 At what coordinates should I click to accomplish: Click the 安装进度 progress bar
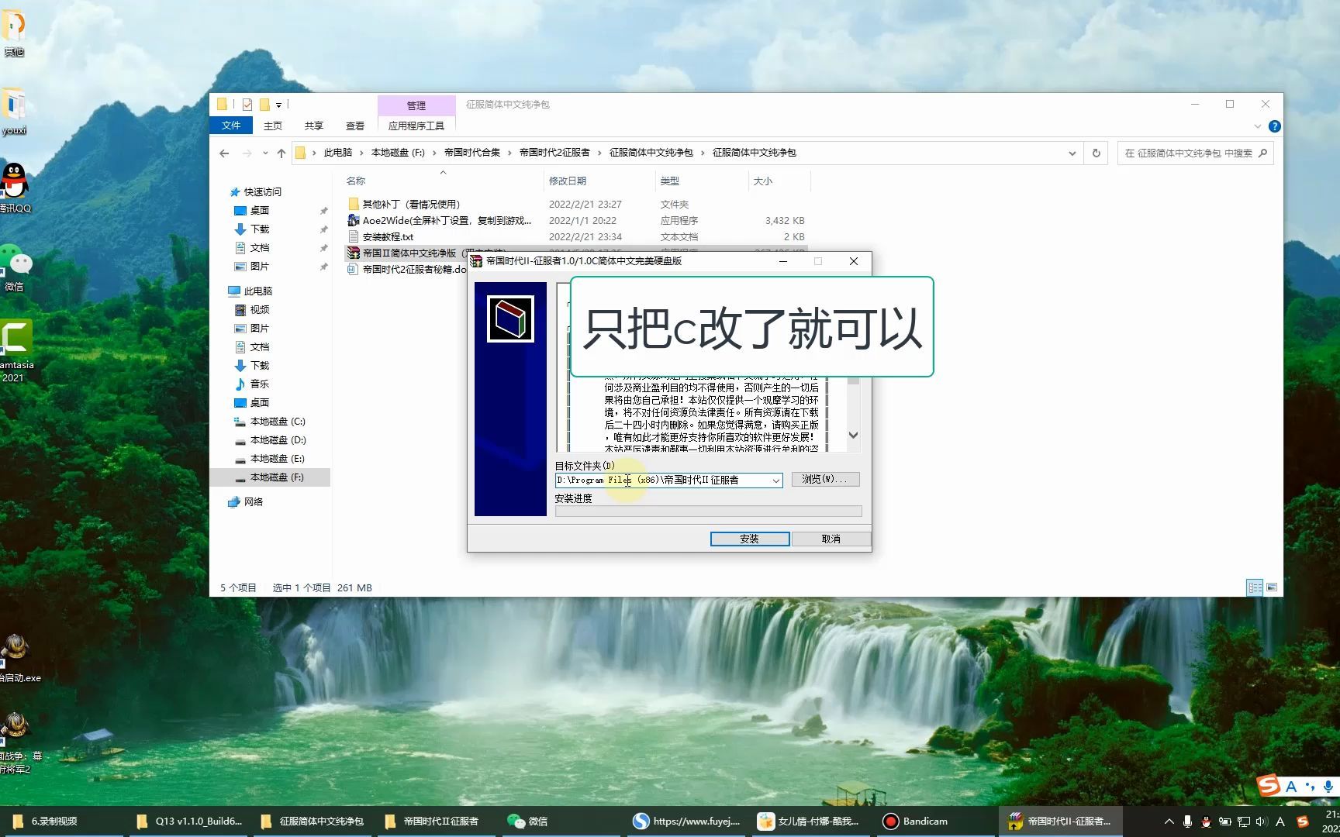coord(708,511)
